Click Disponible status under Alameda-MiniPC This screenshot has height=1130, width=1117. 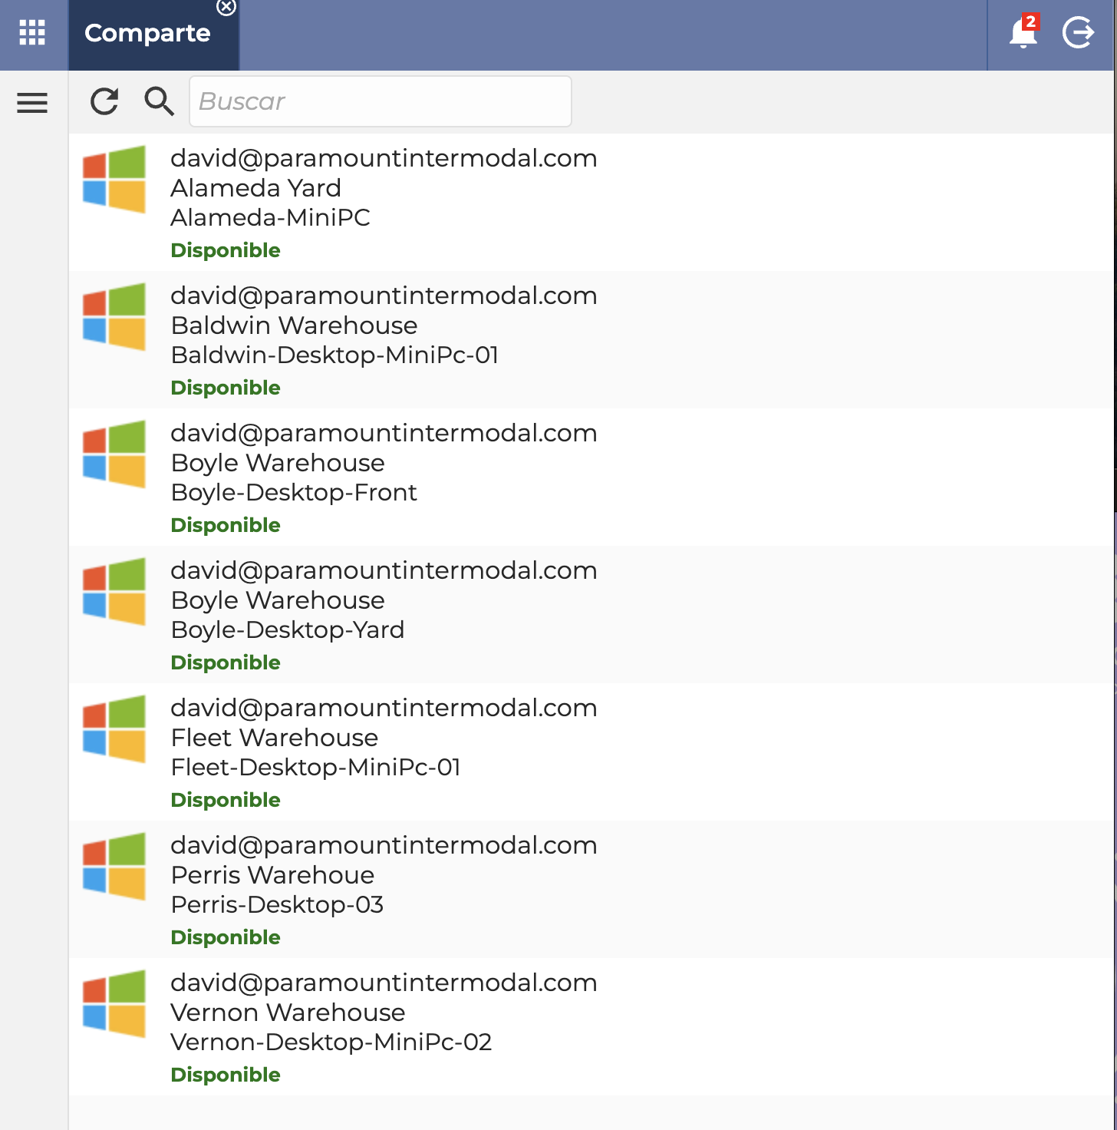(x=226, y=250)
